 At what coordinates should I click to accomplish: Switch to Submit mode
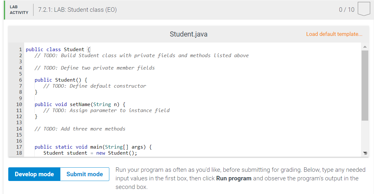[x=84, y=174]
